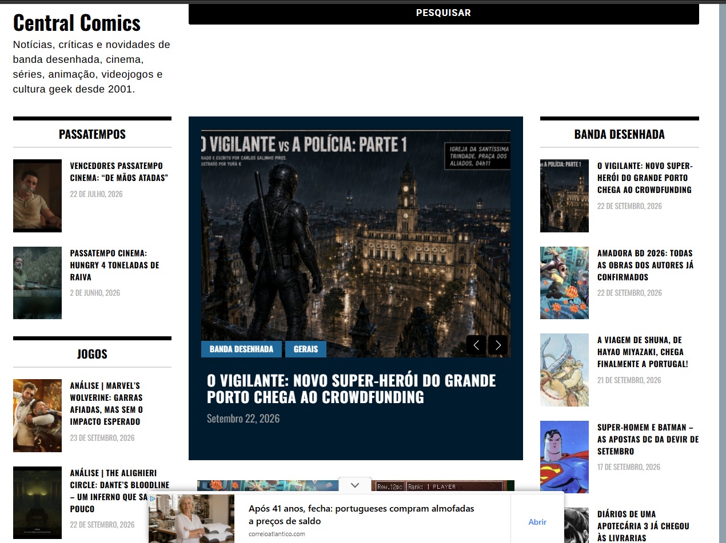Open Análise Marvel's Wolverine article
The image size is (726, 543).
106,404
